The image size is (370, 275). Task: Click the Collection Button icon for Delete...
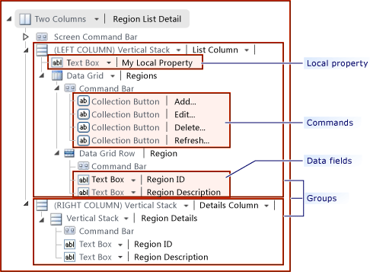(84, 127)
